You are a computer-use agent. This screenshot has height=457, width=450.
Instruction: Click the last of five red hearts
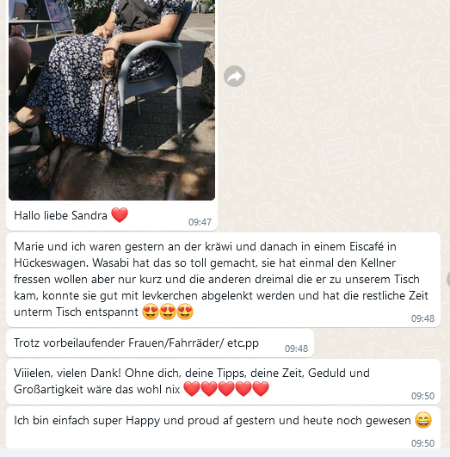pyautogui.click(x=261, y=389)
